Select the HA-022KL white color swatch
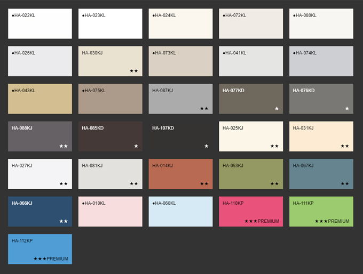The image size is (363, 274). coord(40,23)
